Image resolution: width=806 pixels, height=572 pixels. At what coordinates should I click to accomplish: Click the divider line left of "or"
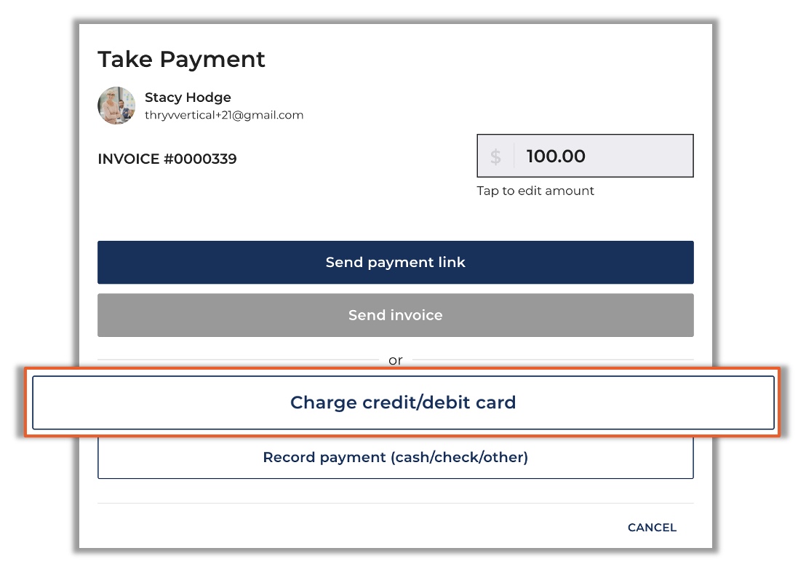[238, 360]
